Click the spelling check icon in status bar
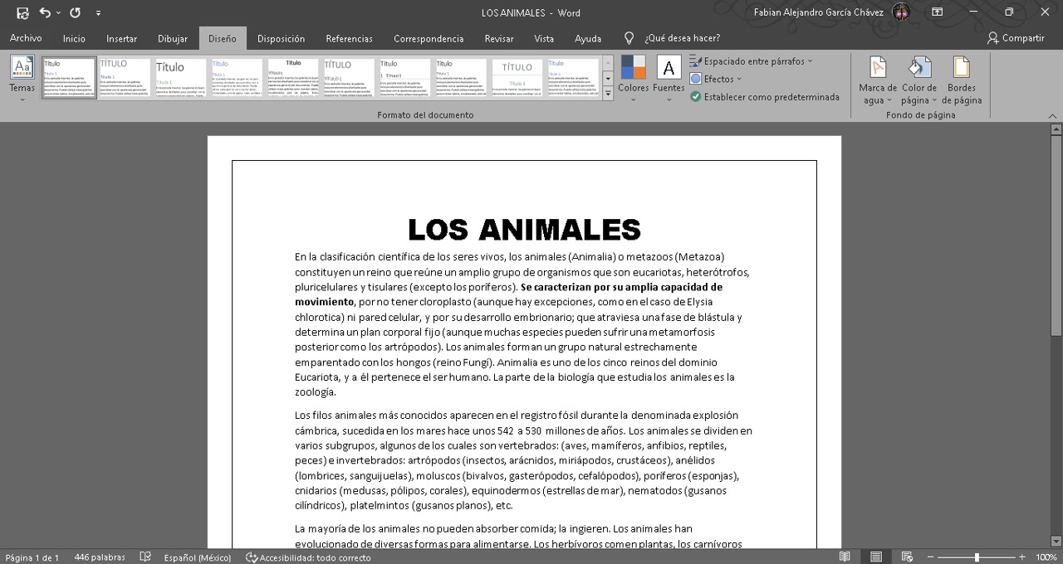Screen dimensions: 1063x564 tap(145, 557)
